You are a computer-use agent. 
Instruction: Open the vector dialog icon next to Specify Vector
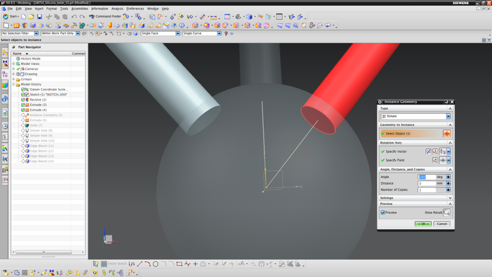tap(435, 151)
